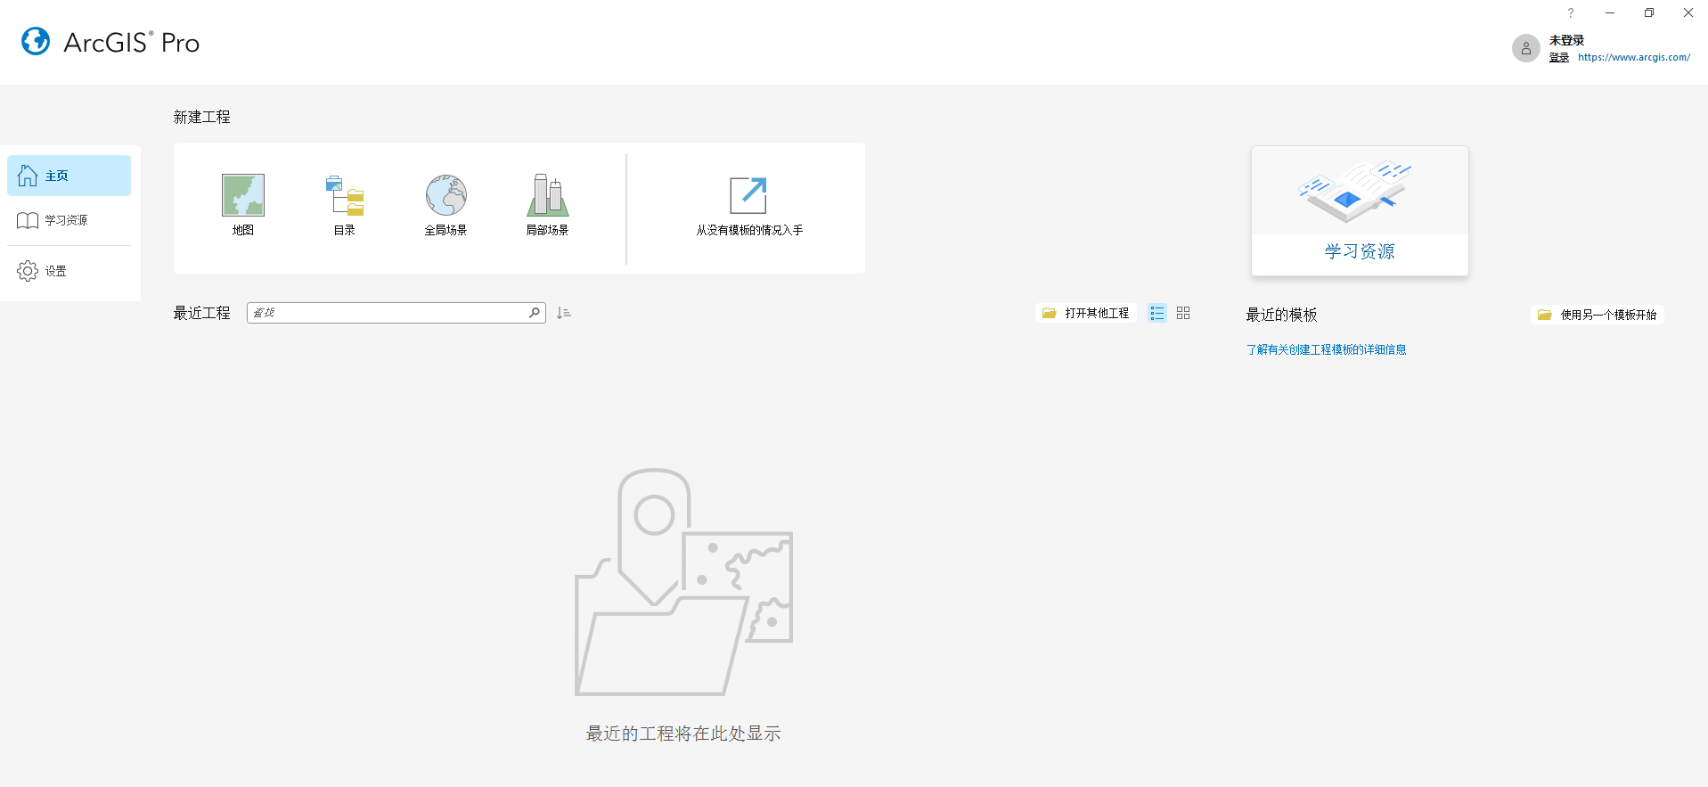
Task: Click the 学习资源 learning resources card
Action: (1360, 211)
